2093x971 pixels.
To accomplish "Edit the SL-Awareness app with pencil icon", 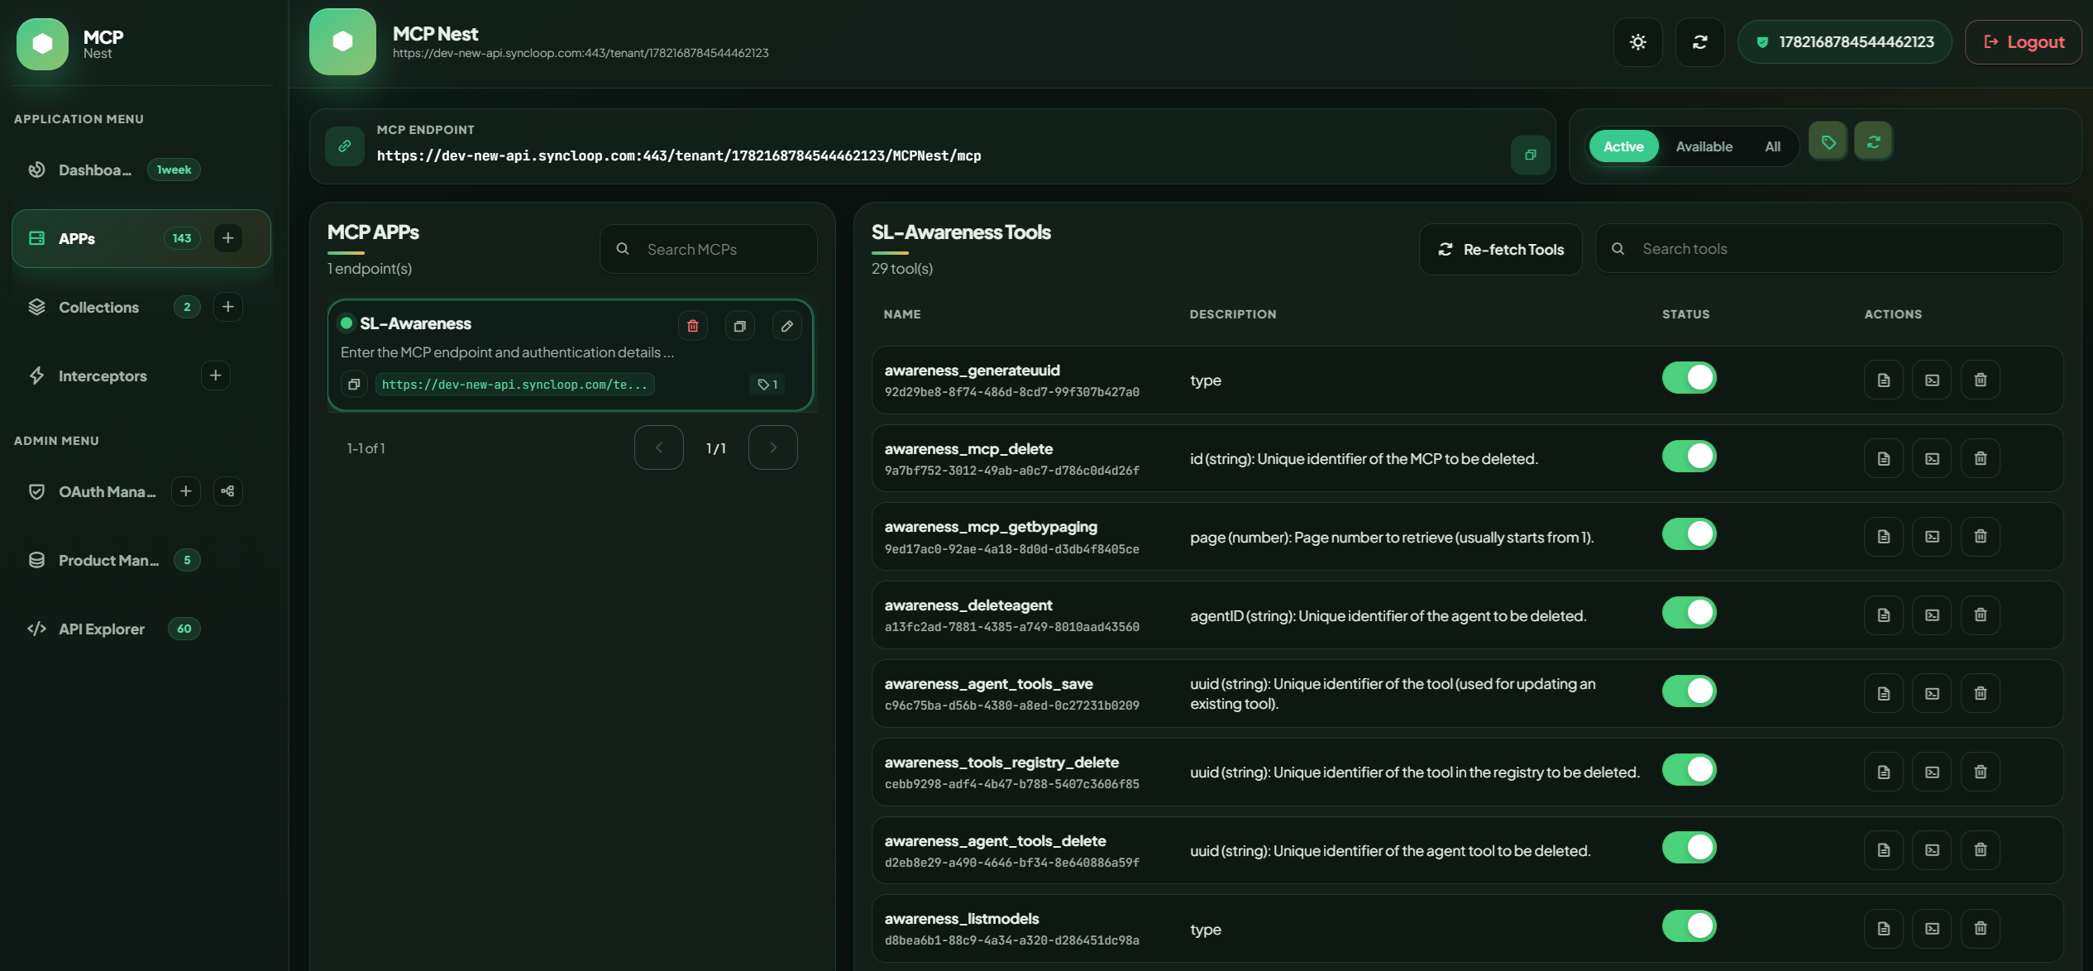I will [x=787, y=326].
